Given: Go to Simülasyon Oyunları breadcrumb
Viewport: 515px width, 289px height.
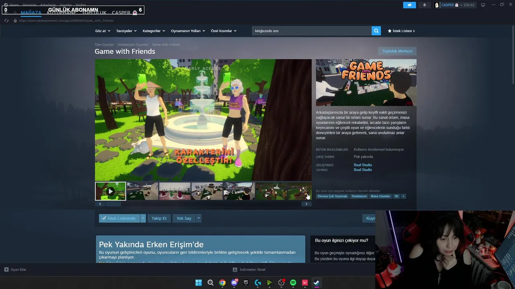Looking at the screenshot, I should 133,45.
